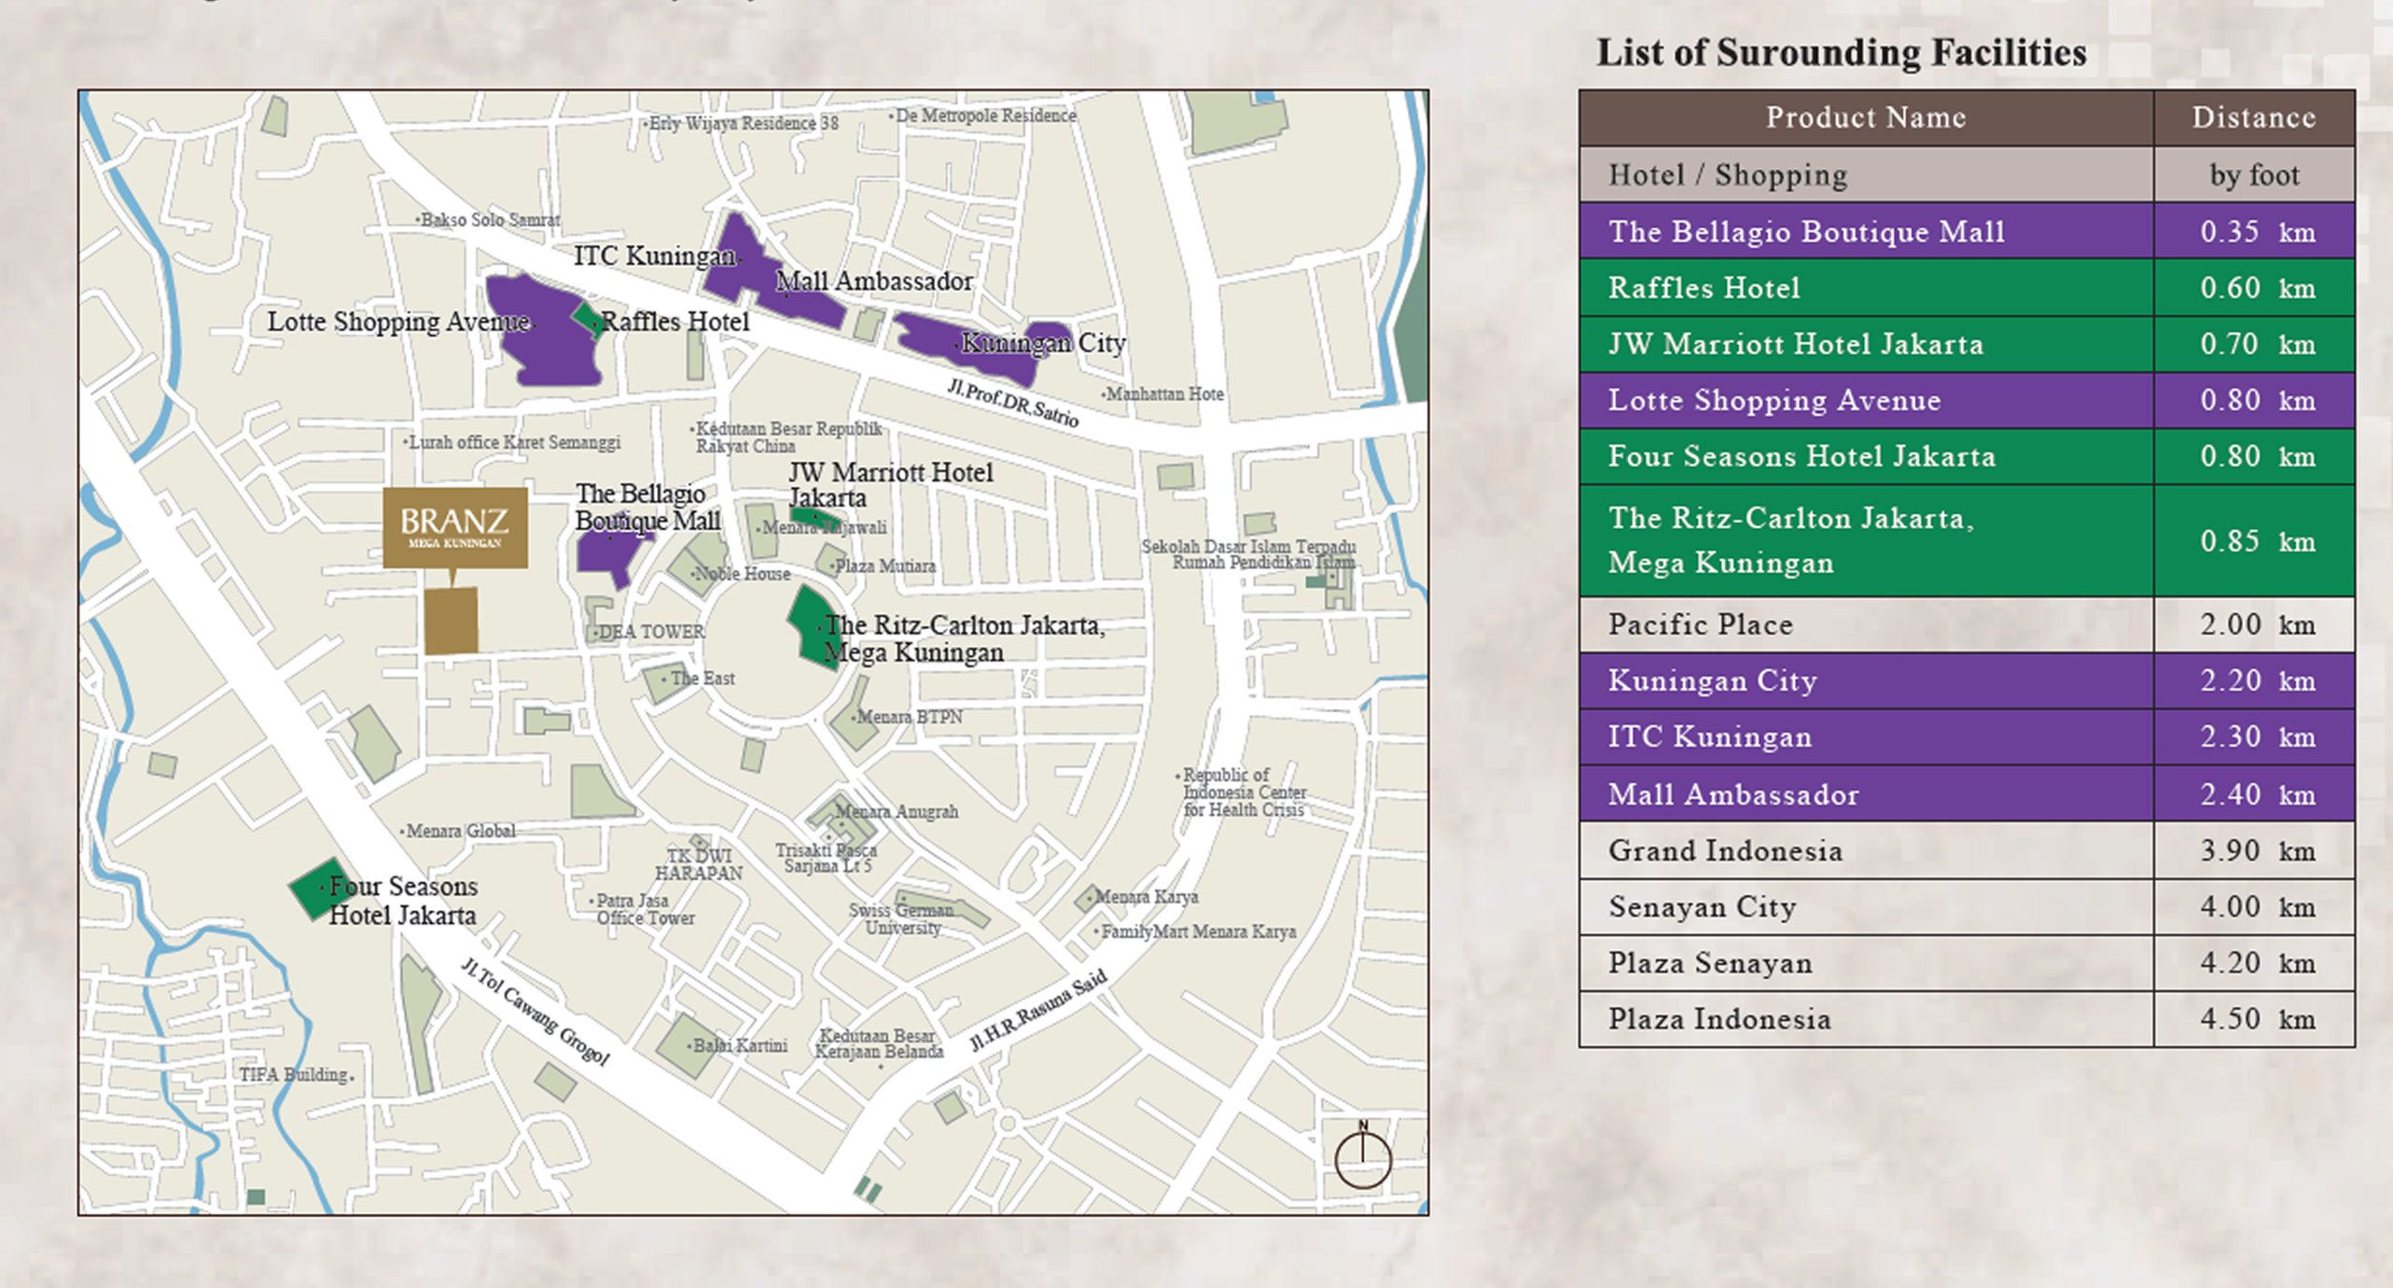Click 'Patra Jasa Office Tower' label

click(x=645, y=909)
